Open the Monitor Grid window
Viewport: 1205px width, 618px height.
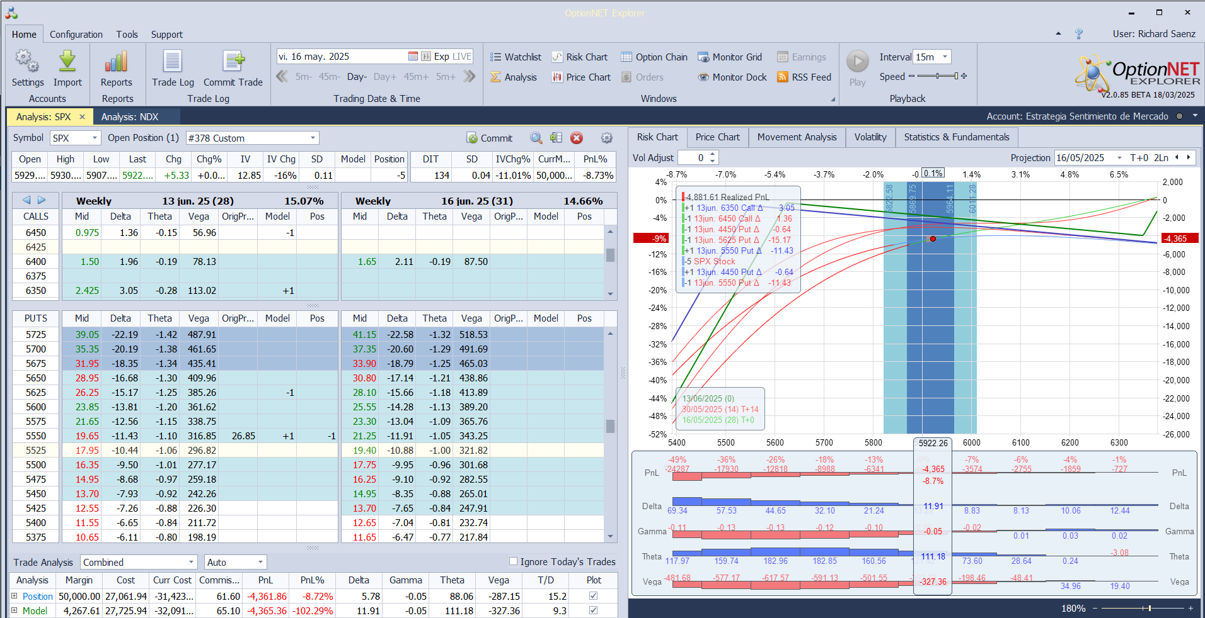pos(730,57)
